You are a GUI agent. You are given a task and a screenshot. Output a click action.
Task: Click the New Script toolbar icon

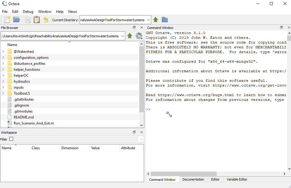click(7, 20)
